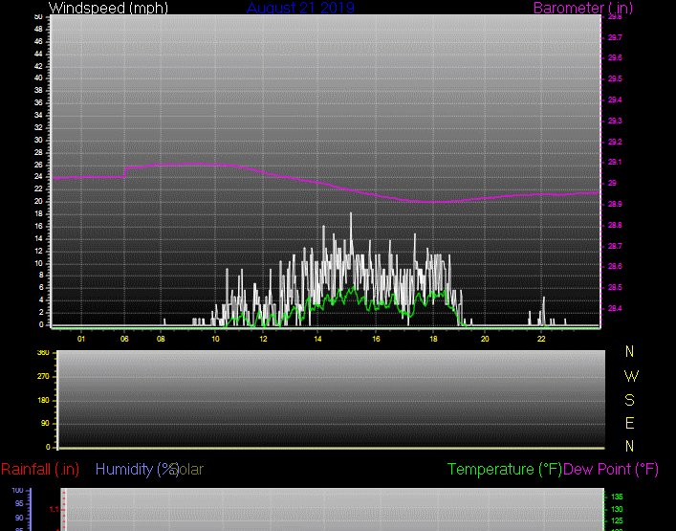Click windspeed axis value "24"

coord(38,176)
